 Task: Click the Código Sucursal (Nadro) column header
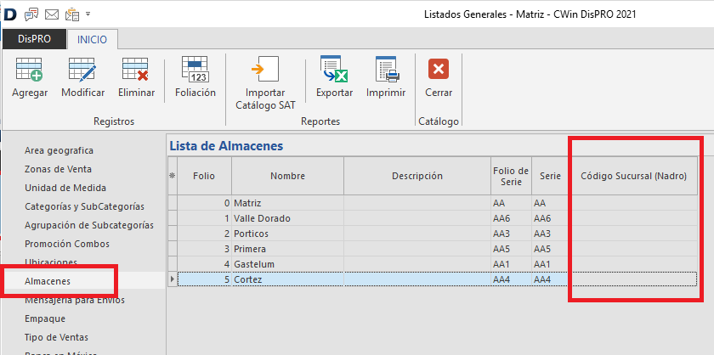633,177
